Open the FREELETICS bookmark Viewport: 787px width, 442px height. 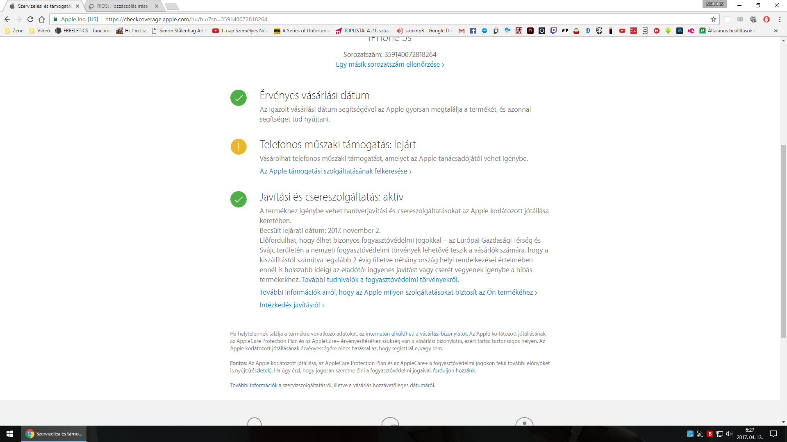83,31
